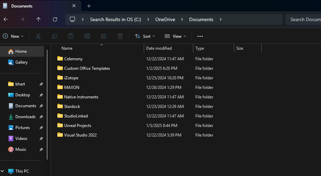Image resolution: width=321 pixels, height=176 pixels.
Task: Click the Unreal Projects folder icon
Action: [x=60, y=125]
